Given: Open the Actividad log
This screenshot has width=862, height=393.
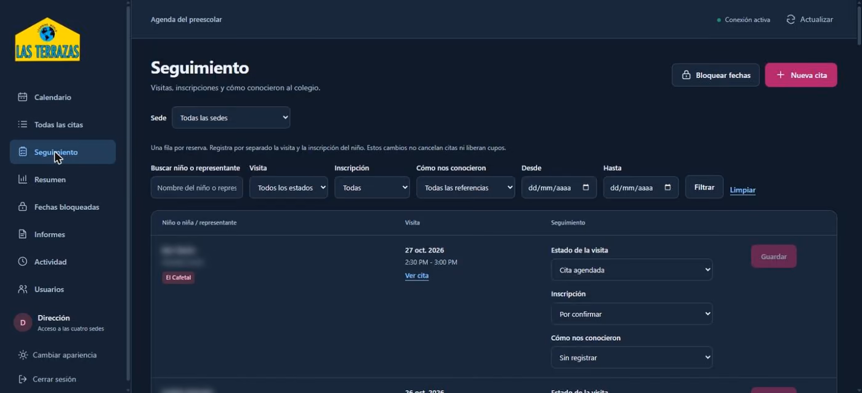Looking at the screenshot, I should [x=63, y=261].
